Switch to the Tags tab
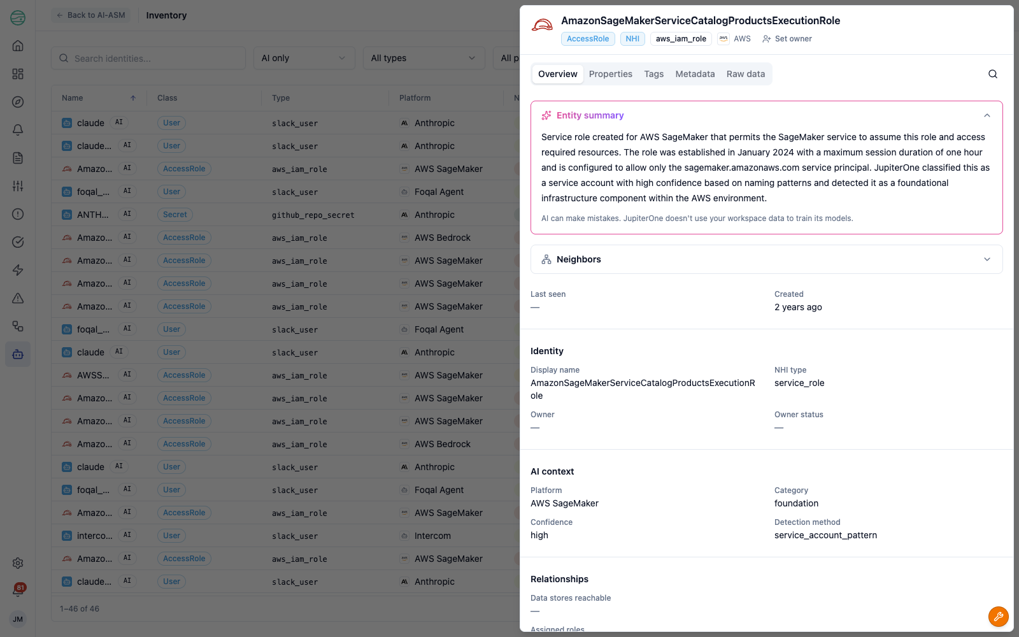The image size is (1019, 637). click(x=654, y=74)
